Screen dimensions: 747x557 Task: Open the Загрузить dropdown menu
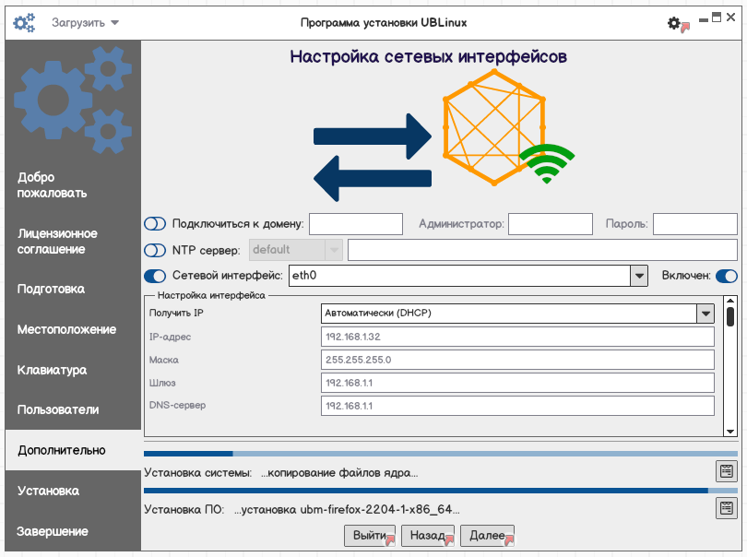(x=85, y=23)
